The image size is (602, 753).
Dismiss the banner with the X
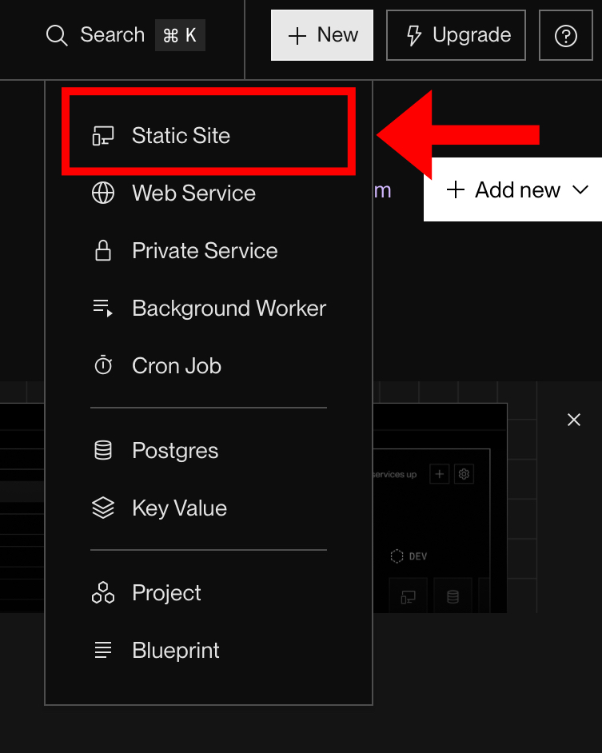coord(574,420)
